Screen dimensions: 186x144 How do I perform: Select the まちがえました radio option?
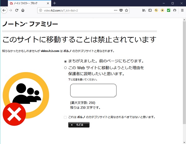click(65, 62)
